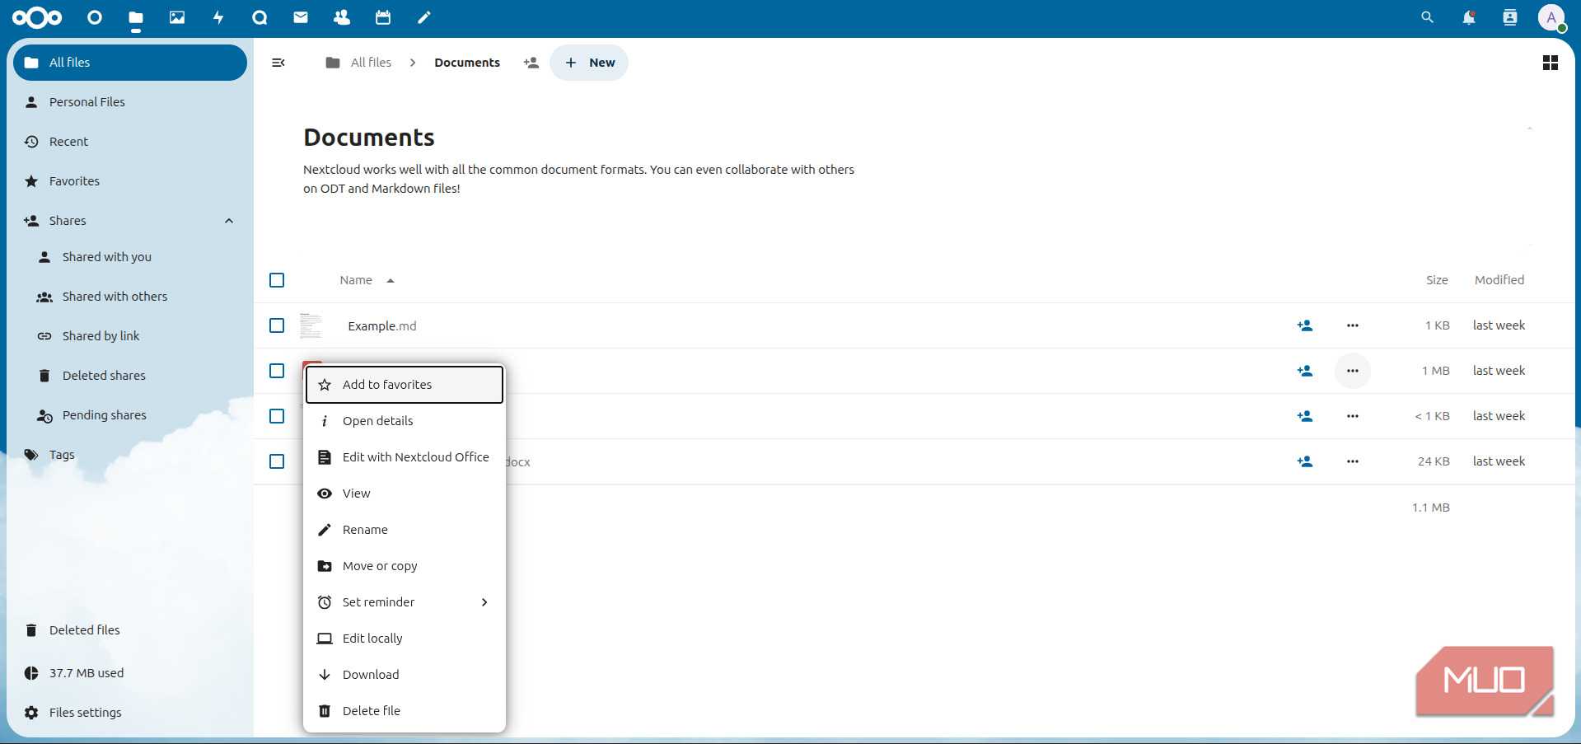Screen dimensions: 1581x744
Task: Open the Notes app icon
Action: 423,16
